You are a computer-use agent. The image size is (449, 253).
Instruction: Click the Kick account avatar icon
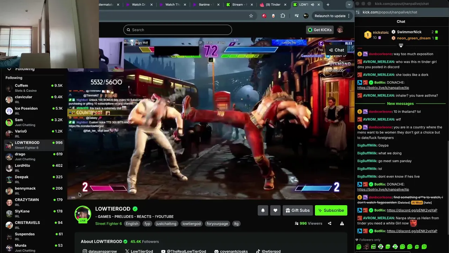click(x=340, y=30)
